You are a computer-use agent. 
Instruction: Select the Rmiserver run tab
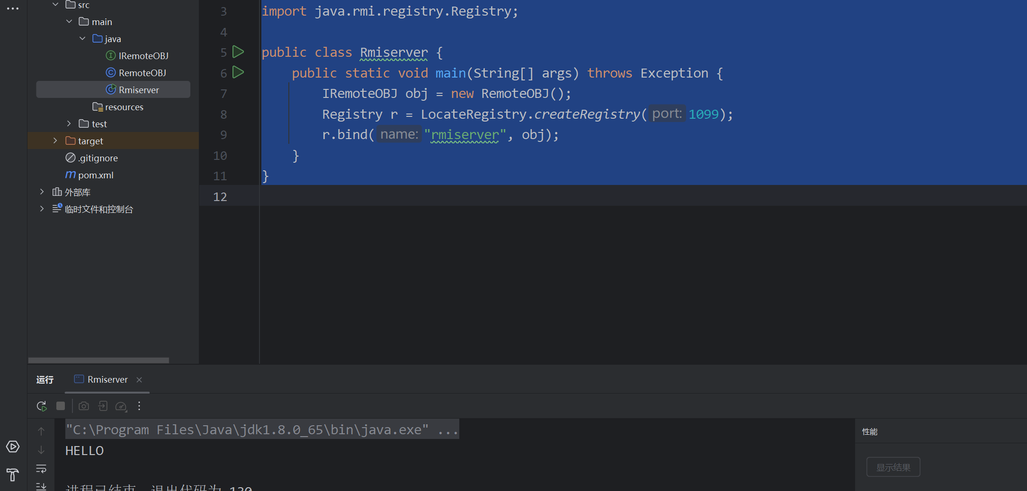tap(107, 379)
